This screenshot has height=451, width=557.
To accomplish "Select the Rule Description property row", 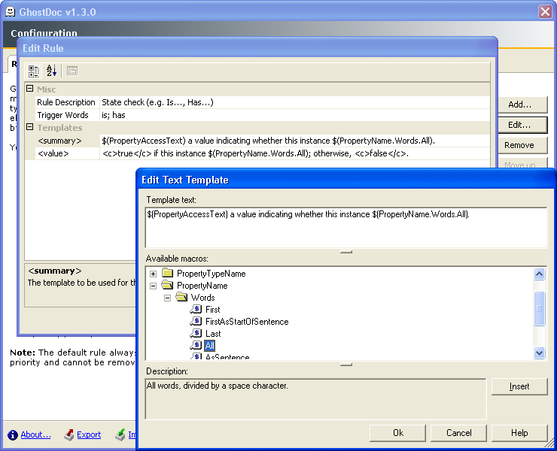I will click(x=262, y=102).
